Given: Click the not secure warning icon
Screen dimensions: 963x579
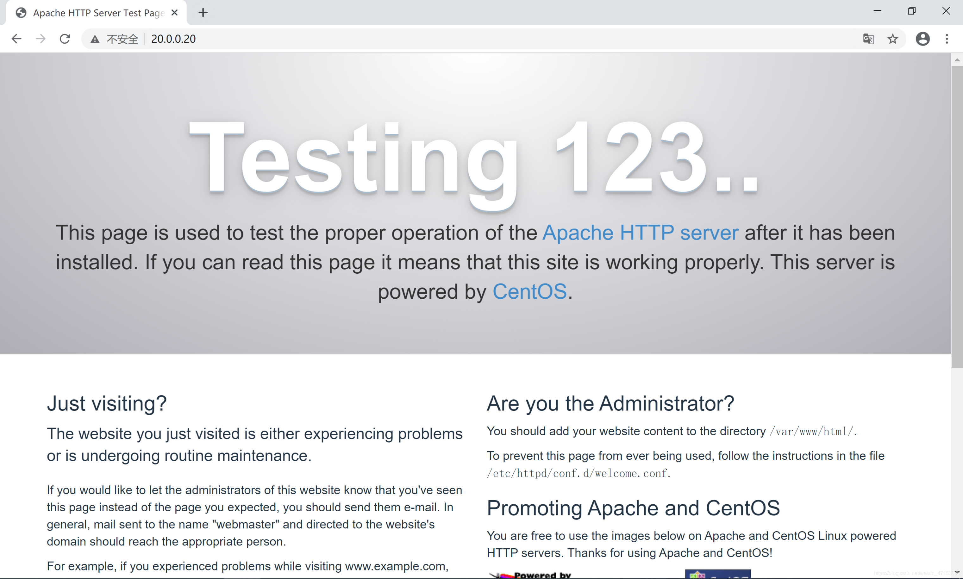Looking at the screenshot, I should (x=95, y=39).
